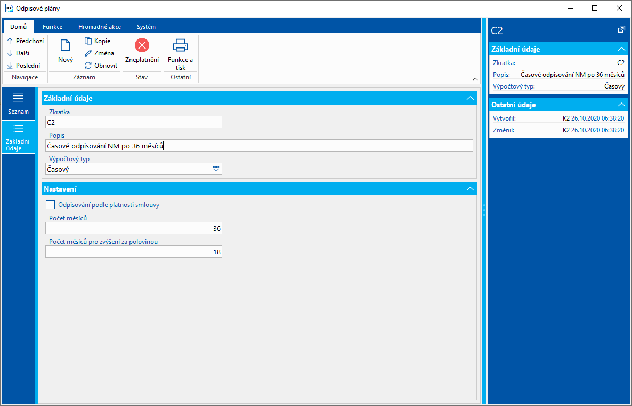632x406 pixels.
Task: Go to next record with Další
Action: point(19,53)
